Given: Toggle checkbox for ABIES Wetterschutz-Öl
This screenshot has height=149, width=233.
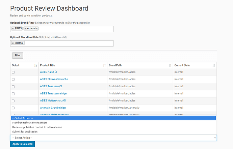Looking at the screenshot, I should click(x=13, y=101).
